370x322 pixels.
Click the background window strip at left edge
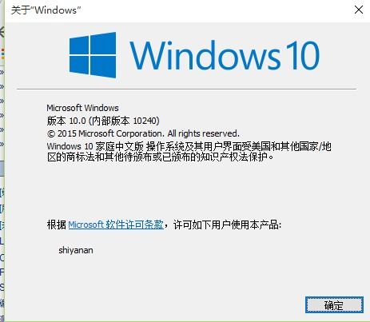point(2,160)
